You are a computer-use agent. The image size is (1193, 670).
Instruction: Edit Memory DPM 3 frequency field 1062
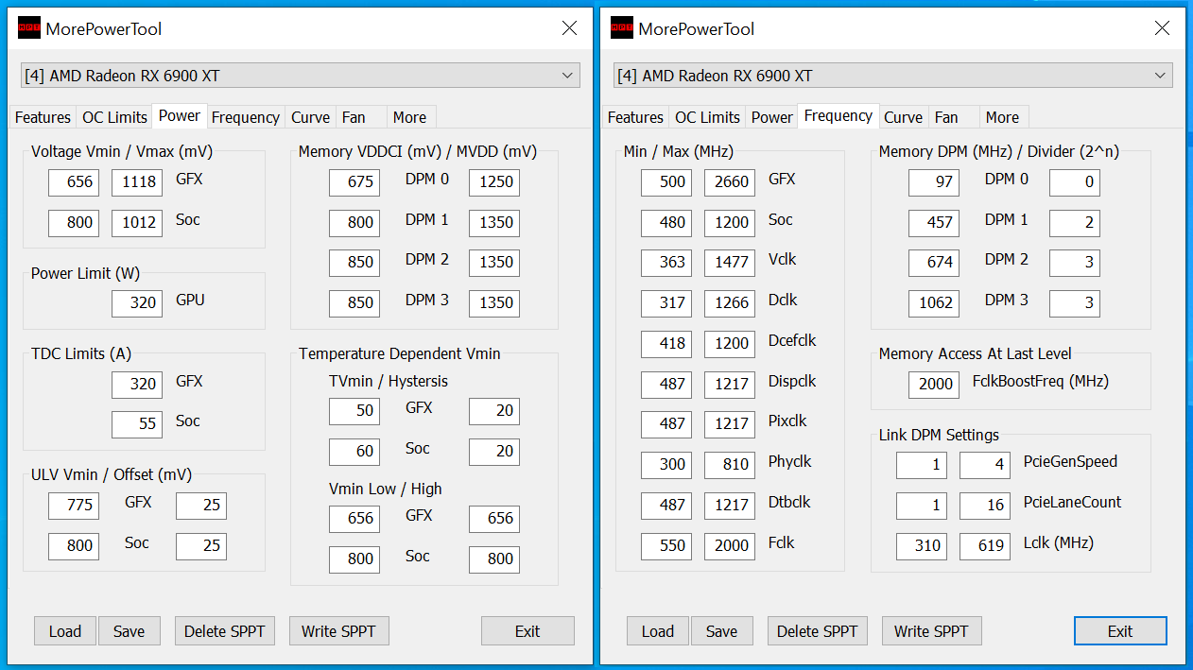pyautogui.click(x=934, y=303)
